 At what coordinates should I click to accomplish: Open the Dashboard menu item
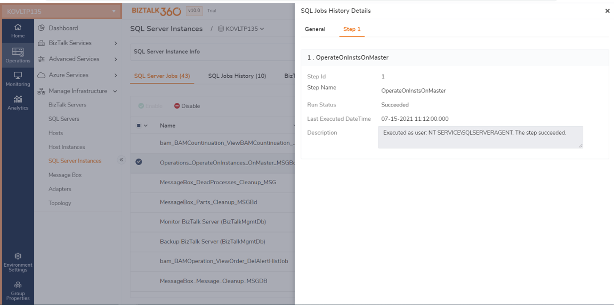pos(63,28)
